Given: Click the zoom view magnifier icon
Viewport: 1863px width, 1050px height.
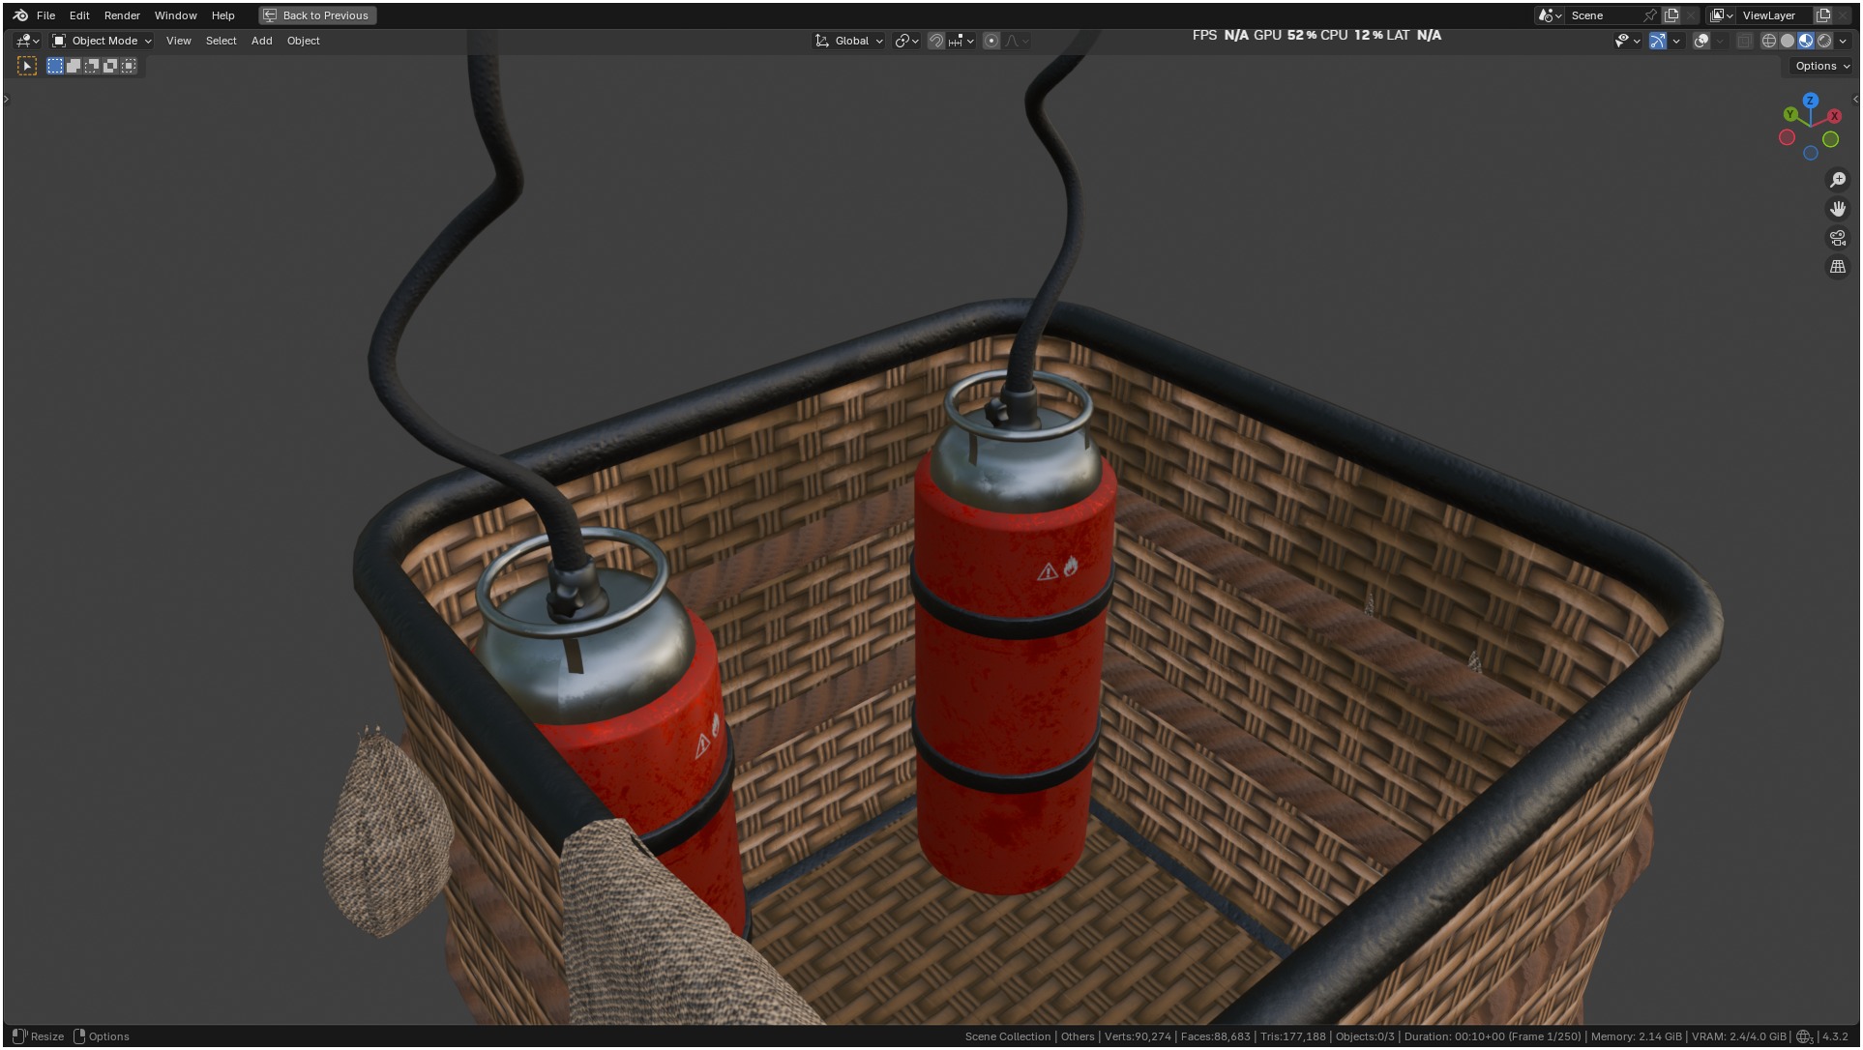Looking at the screenshot, I should (x=1838, y=180).
